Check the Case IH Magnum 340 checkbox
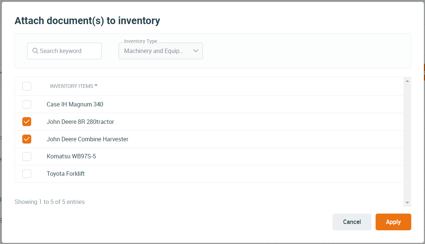The width and height of the screenshot is (425, 244). point(27,105)
